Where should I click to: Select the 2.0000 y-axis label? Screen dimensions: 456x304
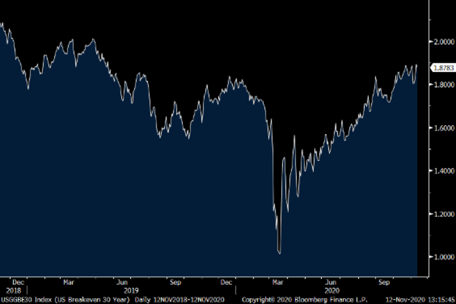pyautogui.click(x=444, y=41)
